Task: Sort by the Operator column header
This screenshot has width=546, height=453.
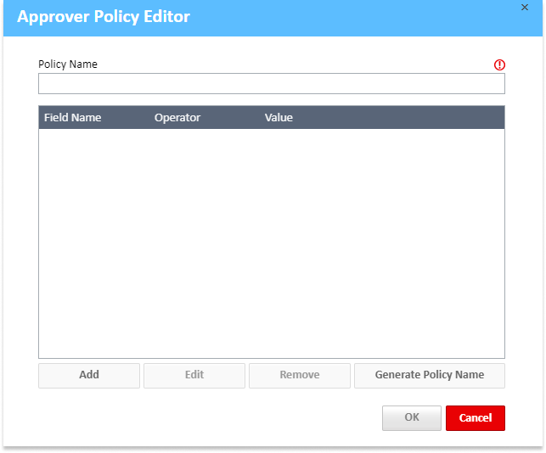Action: (x=177, y=118)
